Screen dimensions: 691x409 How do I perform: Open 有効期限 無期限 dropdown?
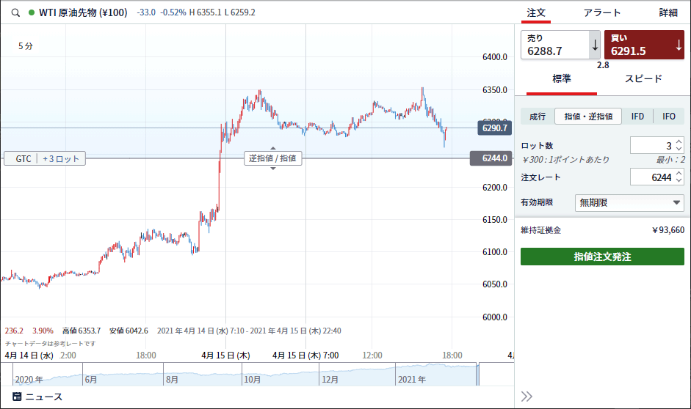(629, 203)
